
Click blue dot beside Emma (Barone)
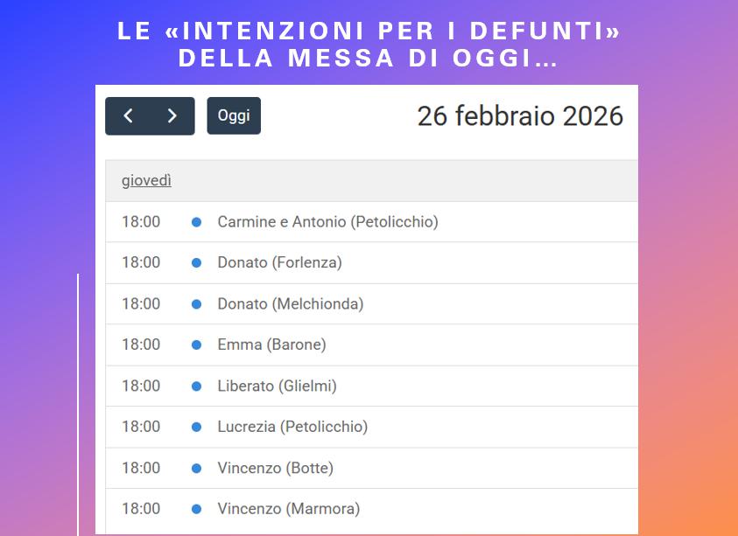pos(196,345)
